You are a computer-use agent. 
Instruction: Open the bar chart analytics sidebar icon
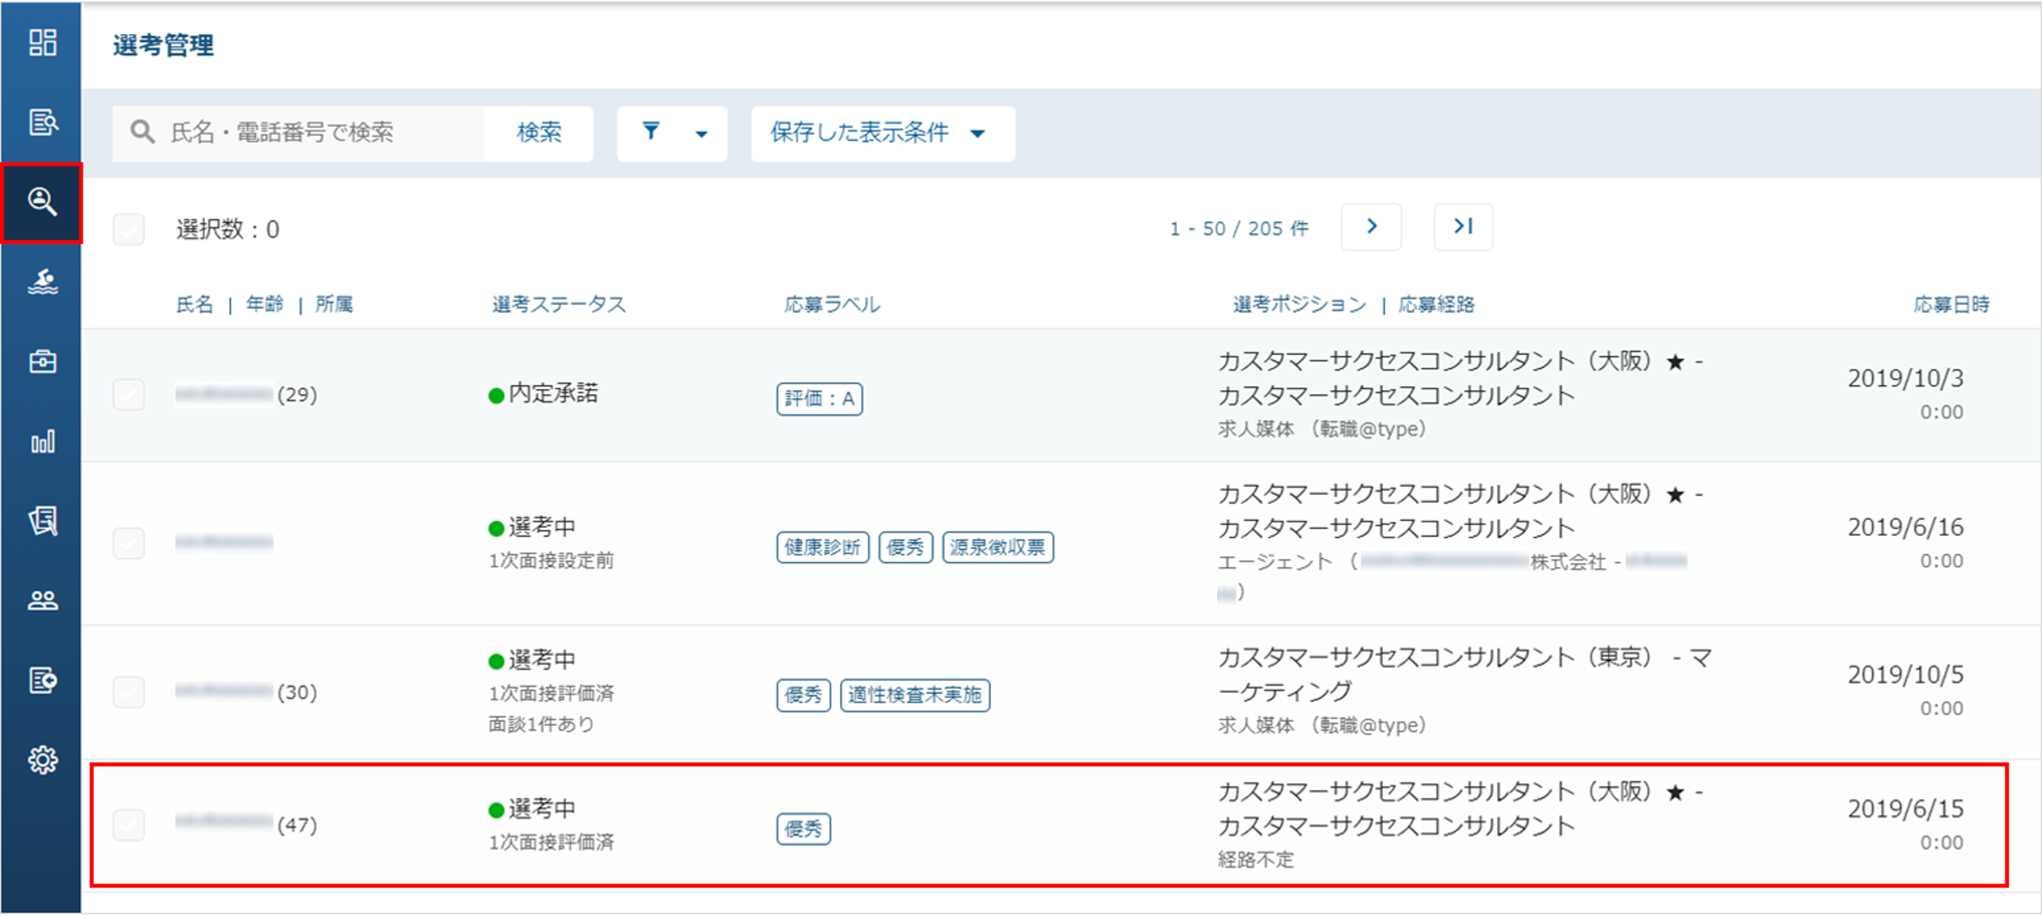tap(42, 442)
